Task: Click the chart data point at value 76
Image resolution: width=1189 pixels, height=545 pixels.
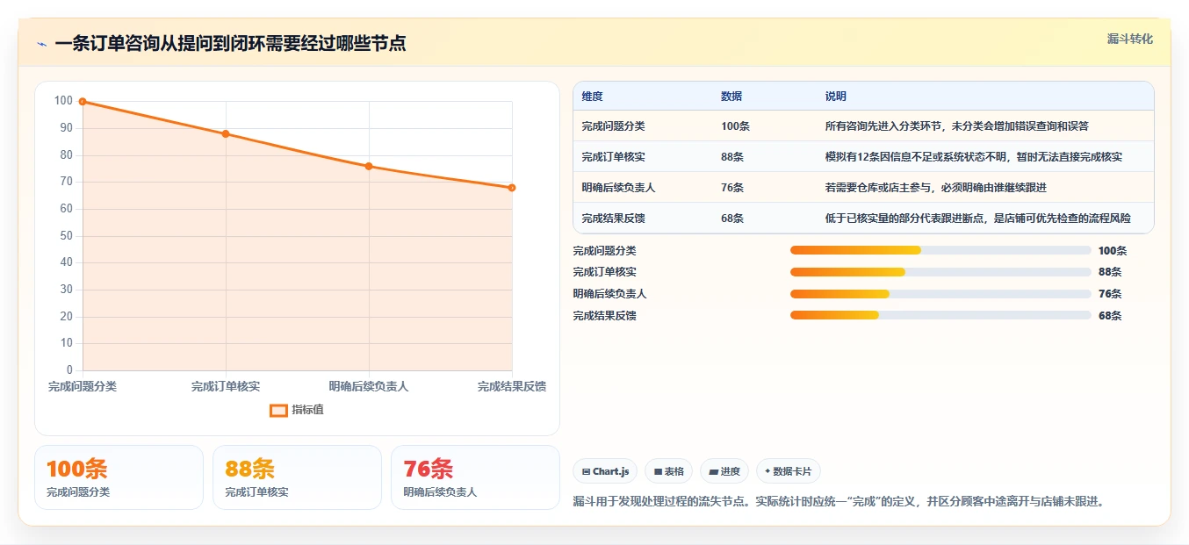Action: pos(369,166)
